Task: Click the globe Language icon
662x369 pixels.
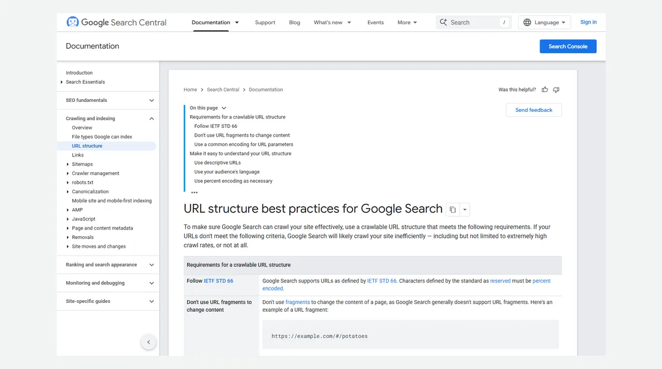Action: click(527, 23)
